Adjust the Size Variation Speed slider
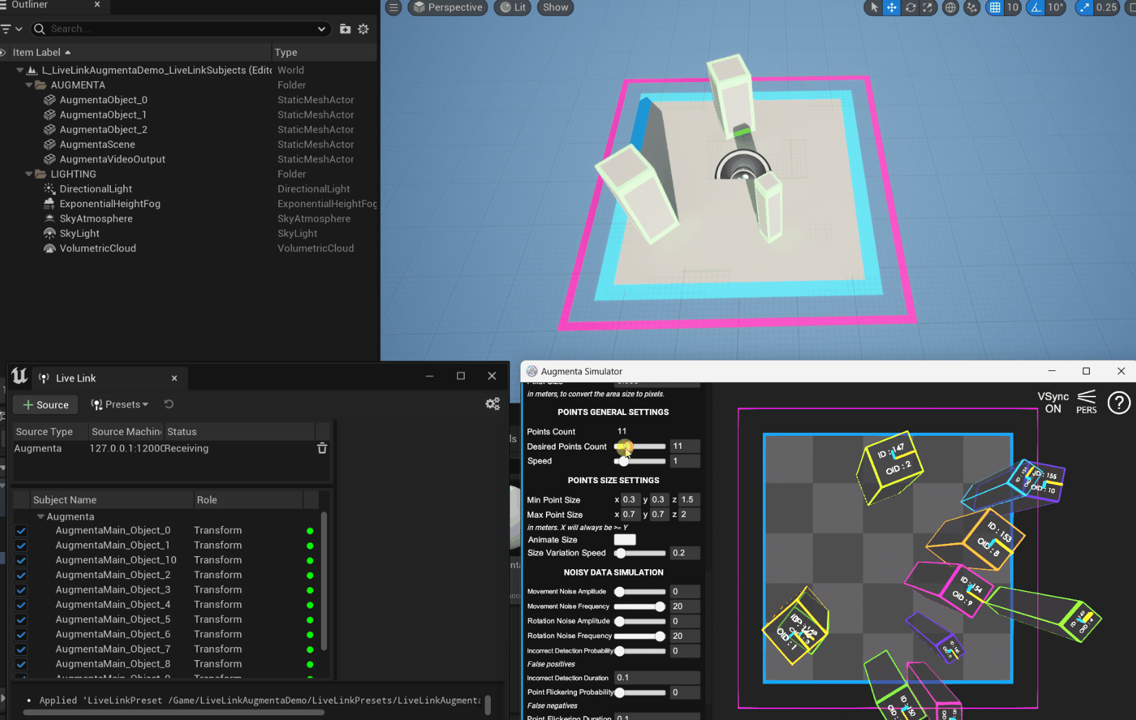 tap(640, 553)
